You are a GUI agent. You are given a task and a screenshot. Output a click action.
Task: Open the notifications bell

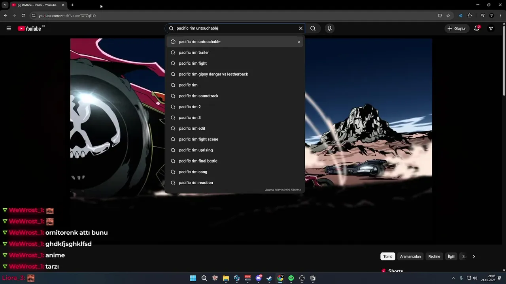477,28
